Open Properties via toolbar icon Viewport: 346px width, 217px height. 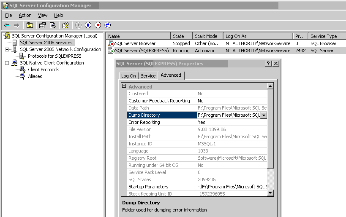42,25
